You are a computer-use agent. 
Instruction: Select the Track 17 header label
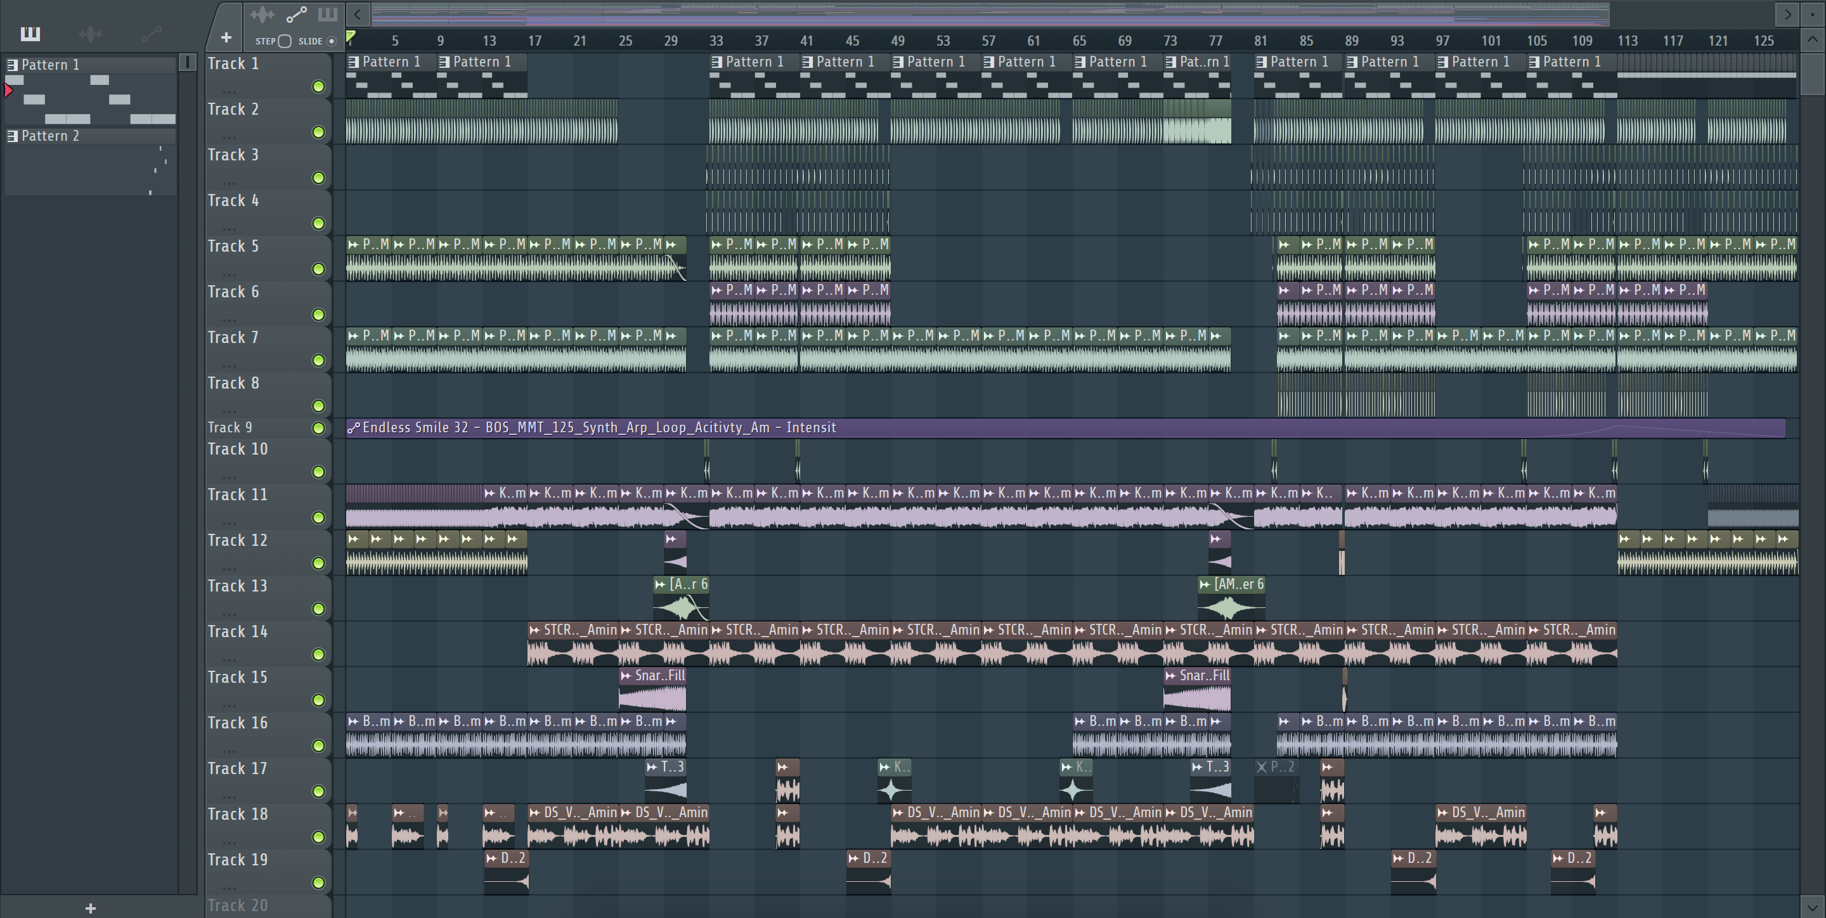pos(238,769)
